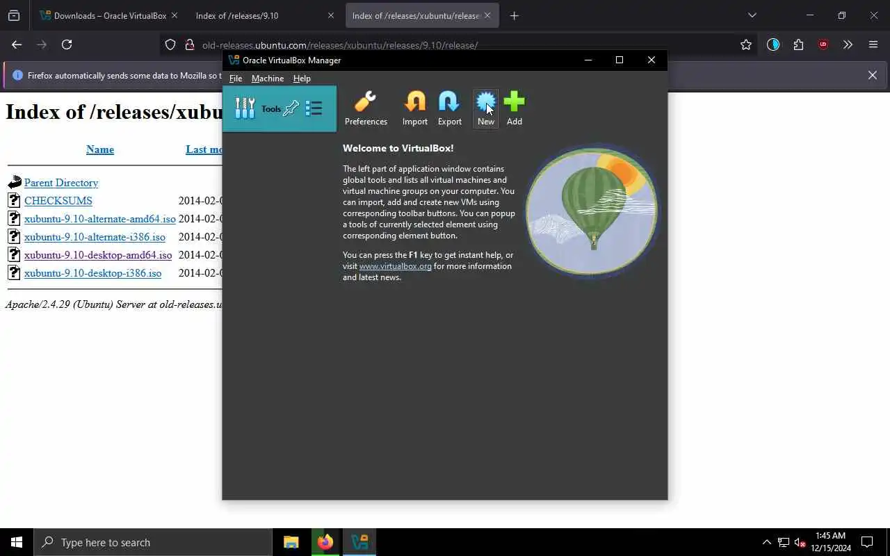Open Firefox View icon in tab bar
This screenshot has height=556, width=890.
14,15
